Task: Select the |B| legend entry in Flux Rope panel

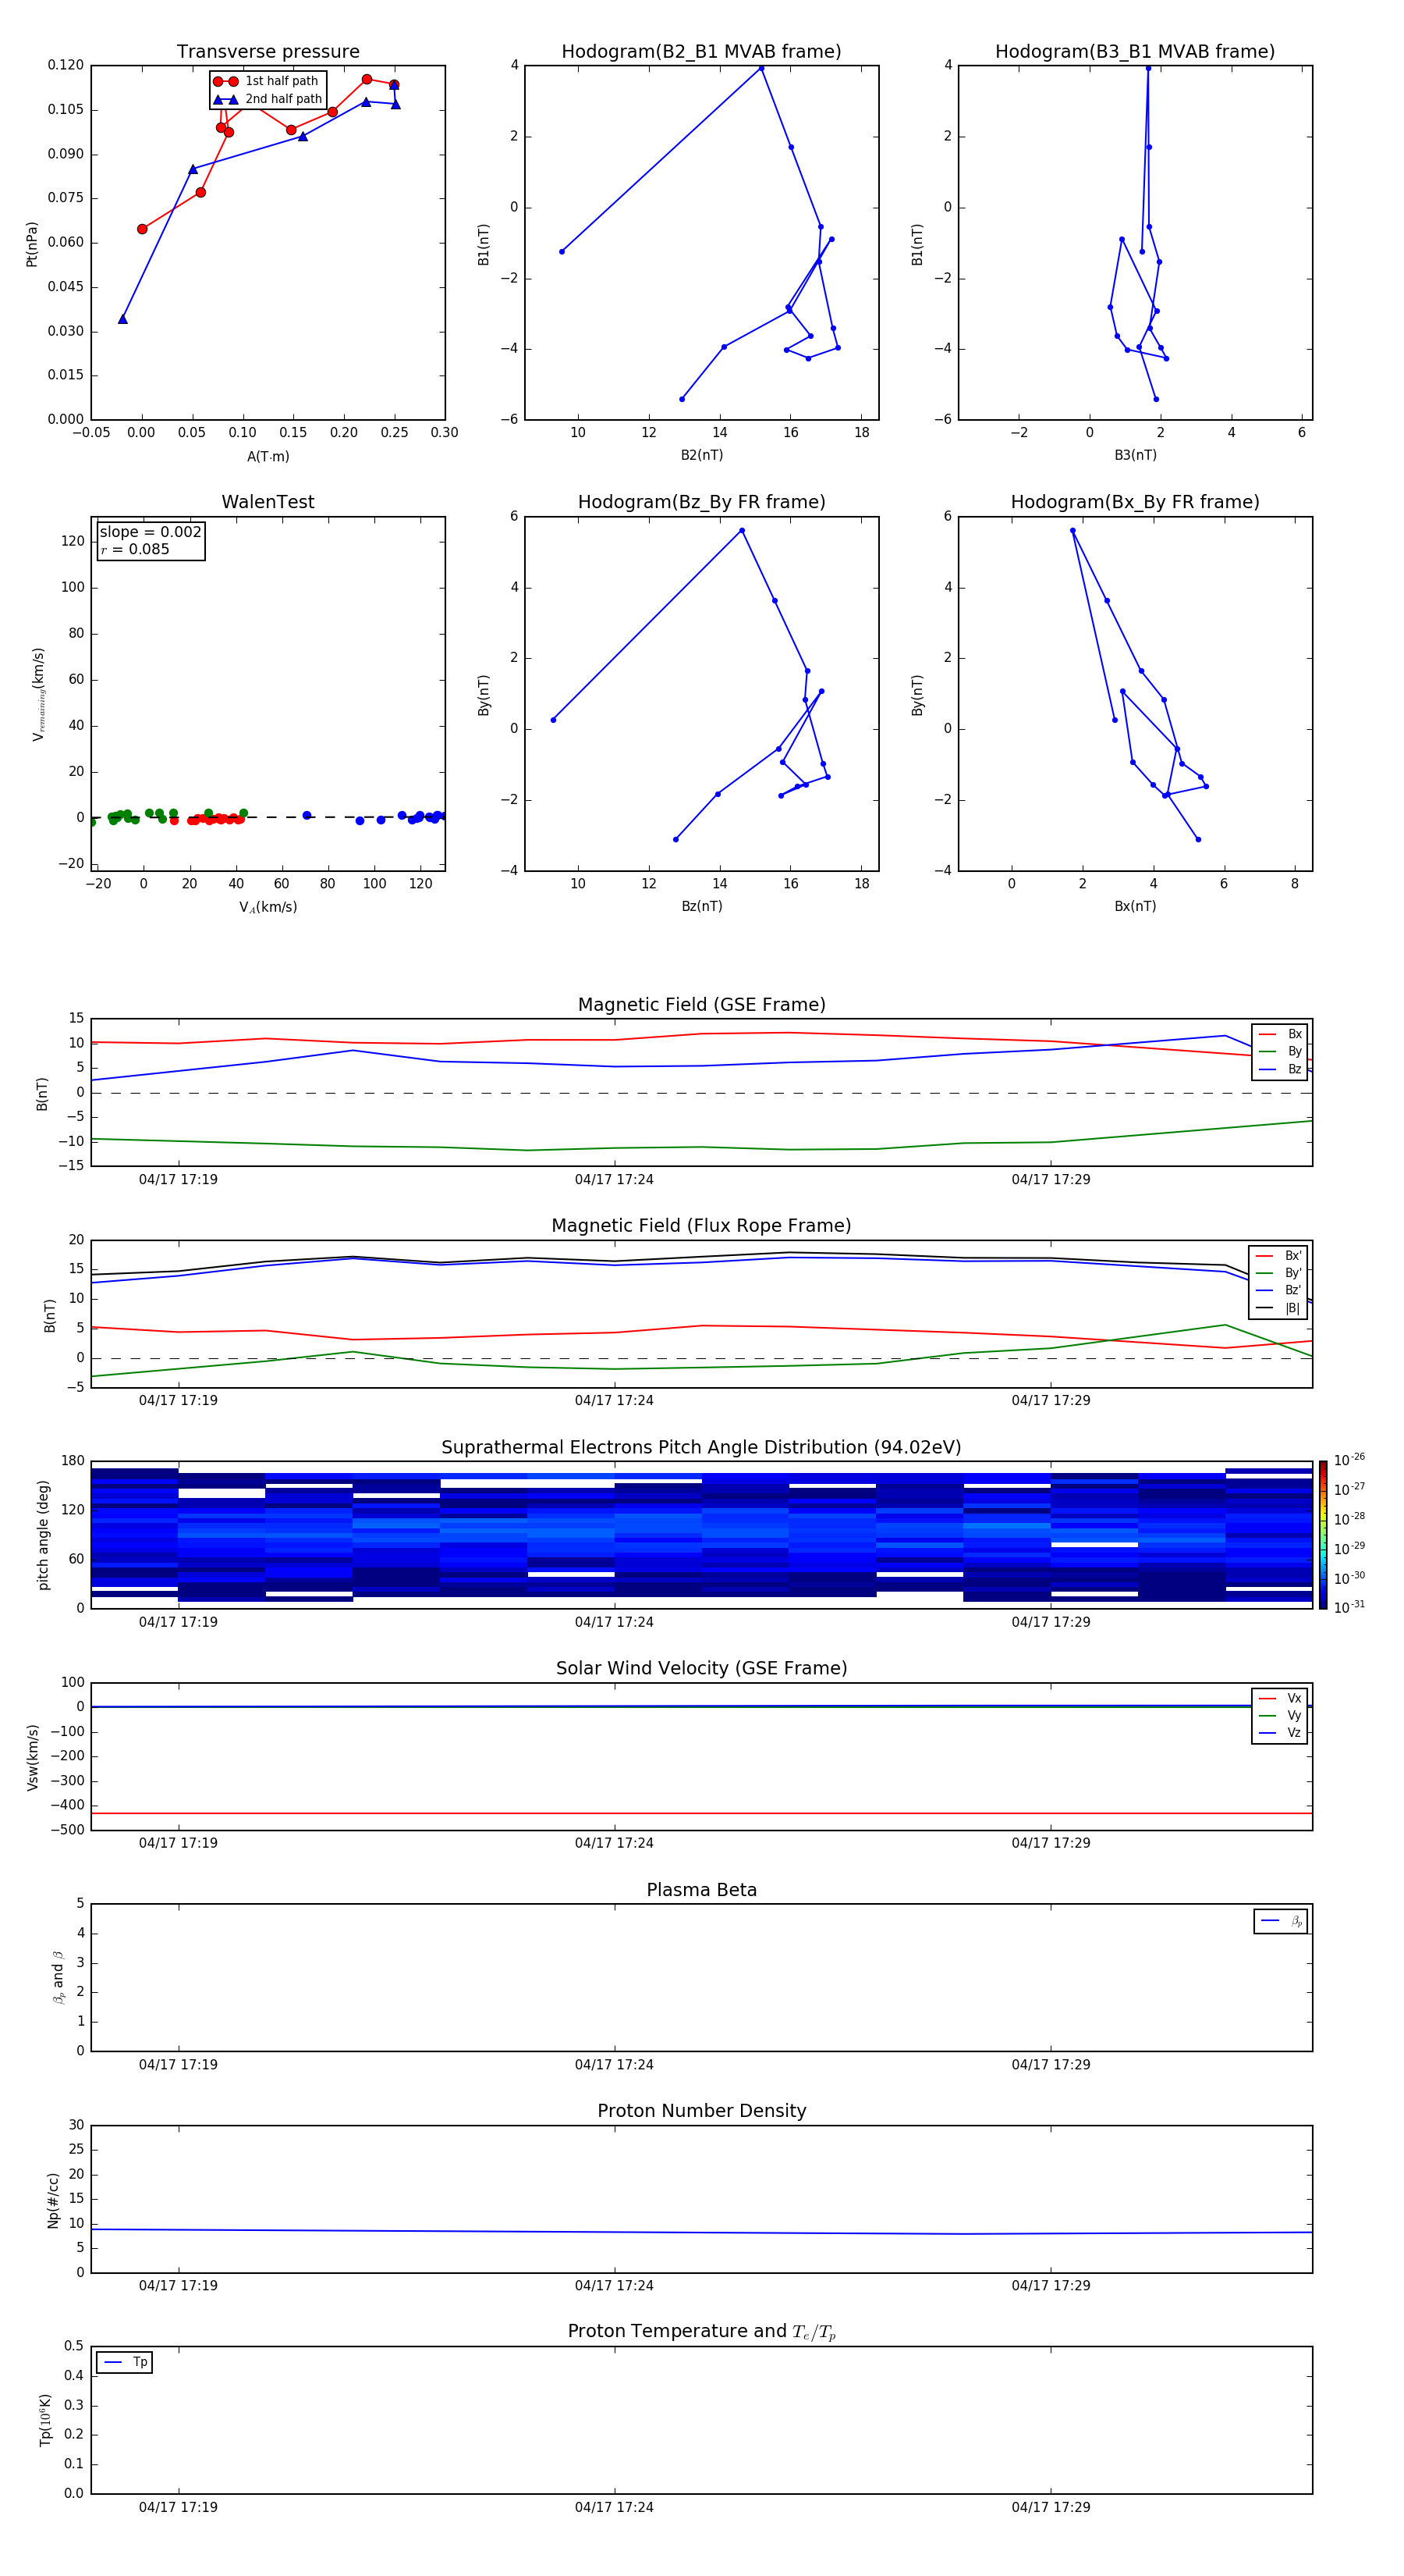Action: point(1279,1308)
